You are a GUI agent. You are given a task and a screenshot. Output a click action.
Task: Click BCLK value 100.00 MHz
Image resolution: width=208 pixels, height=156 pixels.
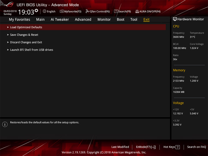pyautogui.click(x=179, y=48)
